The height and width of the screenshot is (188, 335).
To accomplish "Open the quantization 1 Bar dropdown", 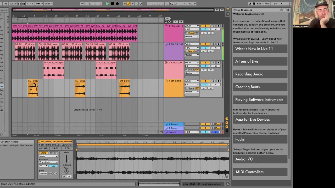I will coord(48,4).
